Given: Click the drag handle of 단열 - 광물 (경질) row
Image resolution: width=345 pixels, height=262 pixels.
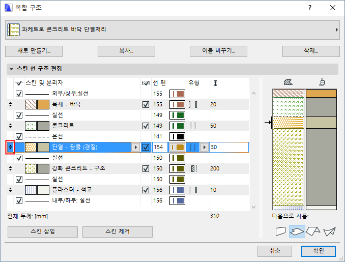Looking at the screenshot, I should [x=10, y=147].
